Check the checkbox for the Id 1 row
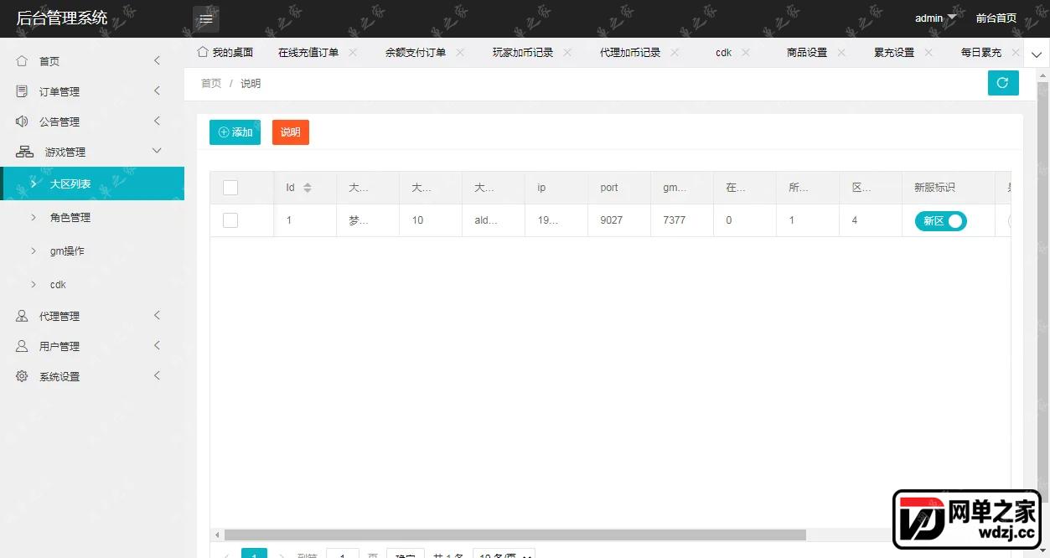The image size is (1050, 558). (230, 220)
